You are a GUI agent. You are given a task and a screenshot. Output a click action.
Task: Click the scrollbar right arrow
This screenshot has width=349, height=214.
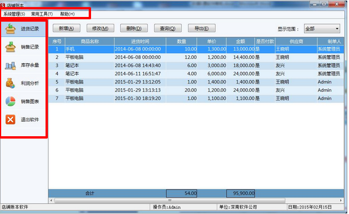[x=341, y=201]
